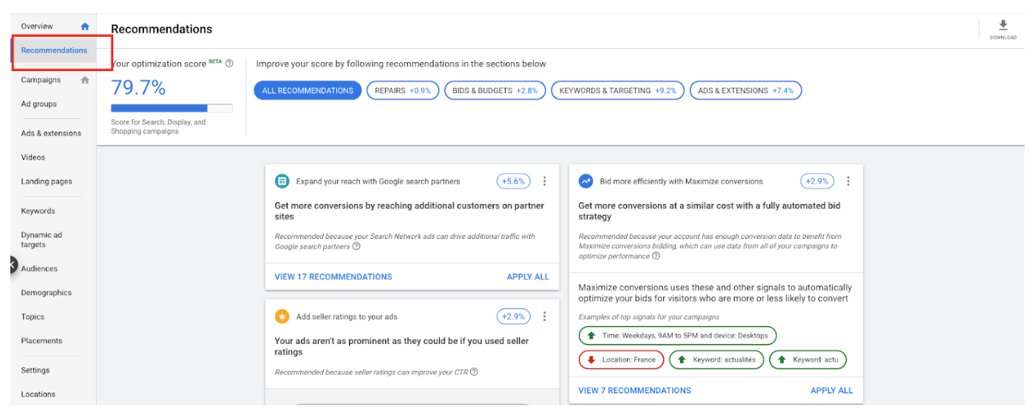
Task: Click the Location: France signal chip
Action: click(621, 359)
